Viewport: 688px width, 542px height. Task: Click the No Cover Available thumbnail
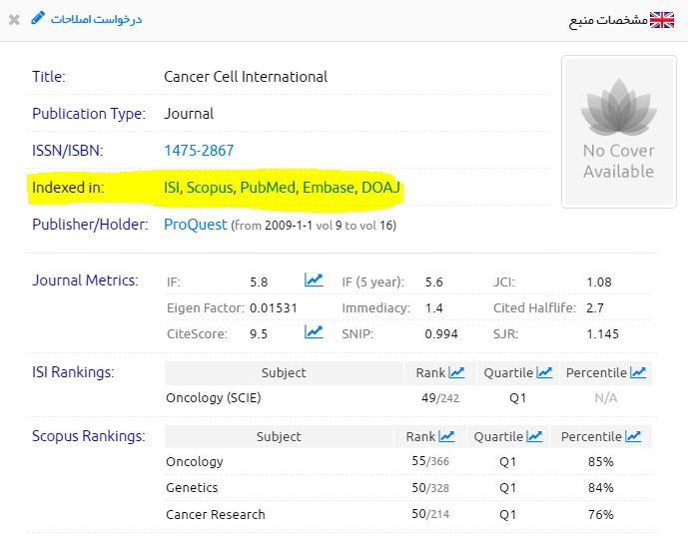(618, 132)
